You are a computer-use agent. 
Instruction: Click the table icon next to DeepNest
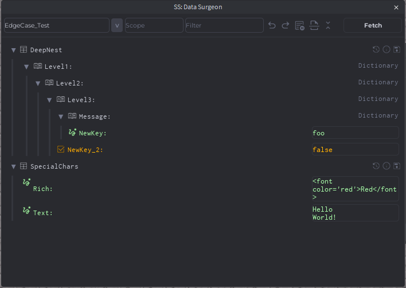coord(24,49)
